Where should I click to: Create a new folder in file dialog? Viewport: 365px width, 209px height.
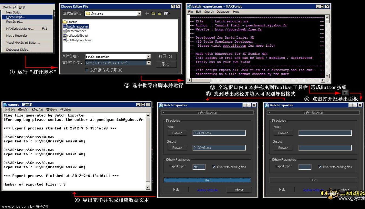(x=160, y=13)
